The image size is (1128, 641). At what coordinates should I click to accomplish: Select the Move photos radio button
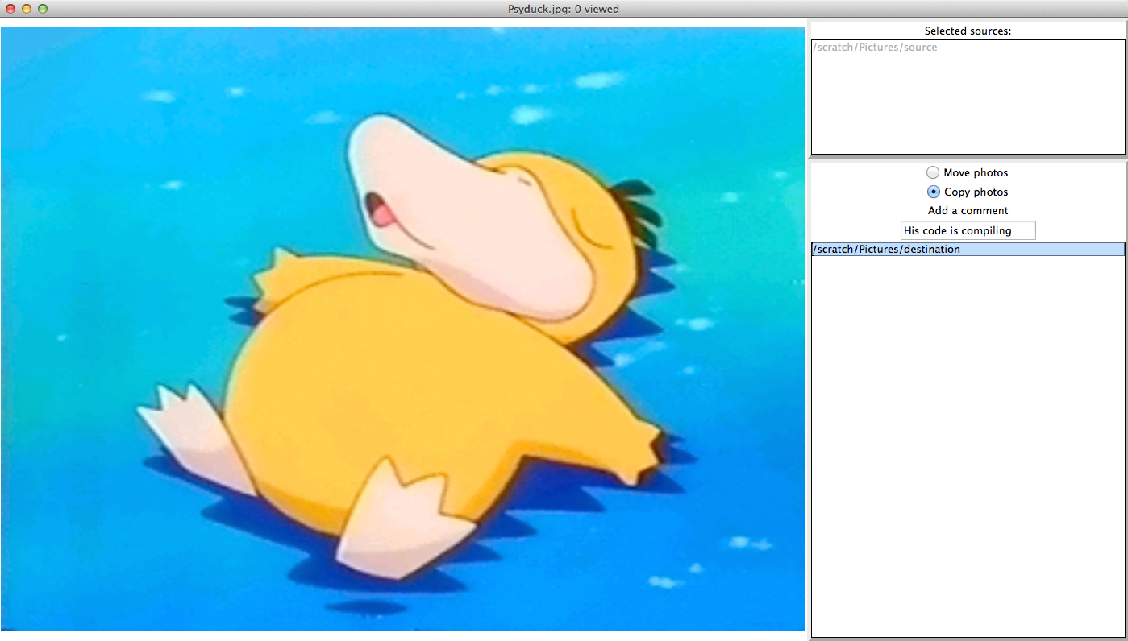tap(933, 172)
